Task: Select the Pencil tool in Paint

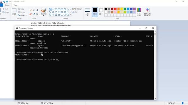Action: click(x=31, y=10)
